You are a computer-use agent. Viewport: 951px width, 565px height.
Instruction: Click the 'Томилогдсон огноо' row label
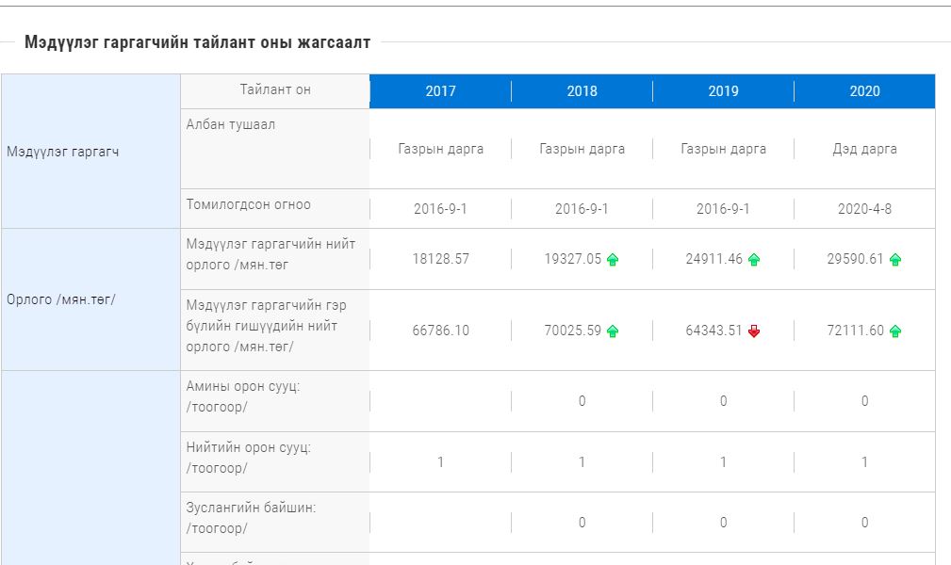[248, 204]
